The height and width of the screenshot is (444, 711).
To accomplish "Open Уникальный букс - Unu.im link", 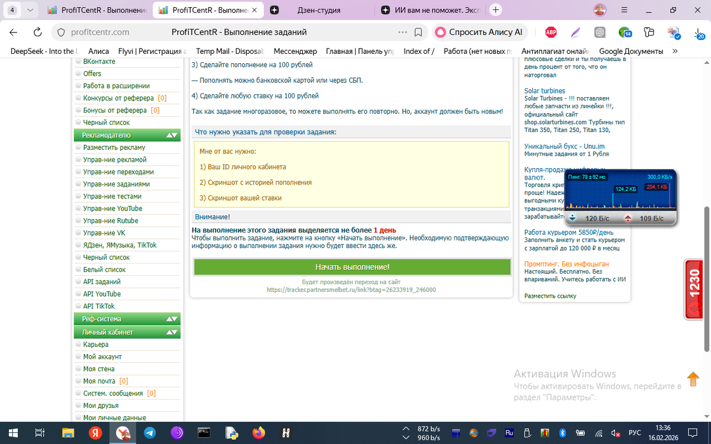I will click(x=564, y=146).
